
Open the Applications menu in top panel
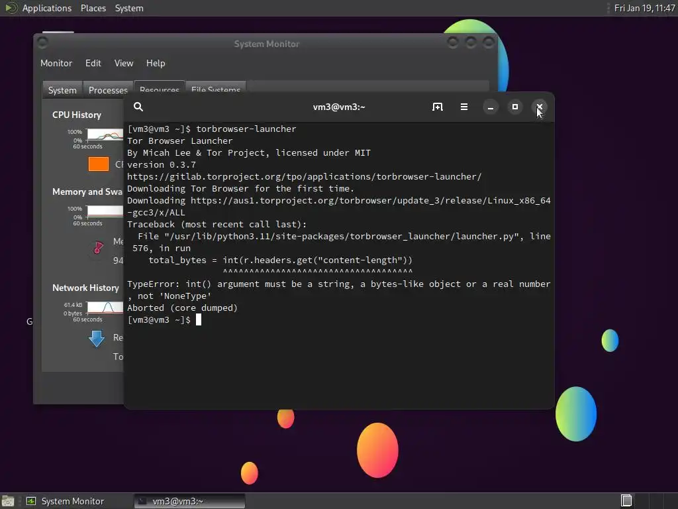pyautogui.click(x=47, y=8)
